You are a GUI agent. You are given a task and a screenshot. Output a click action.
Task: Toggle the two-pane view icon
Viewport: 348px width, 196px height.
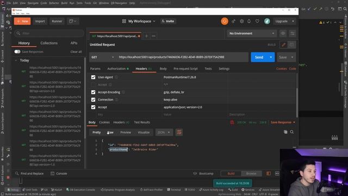pyautogui.click(x=269, y=174)
